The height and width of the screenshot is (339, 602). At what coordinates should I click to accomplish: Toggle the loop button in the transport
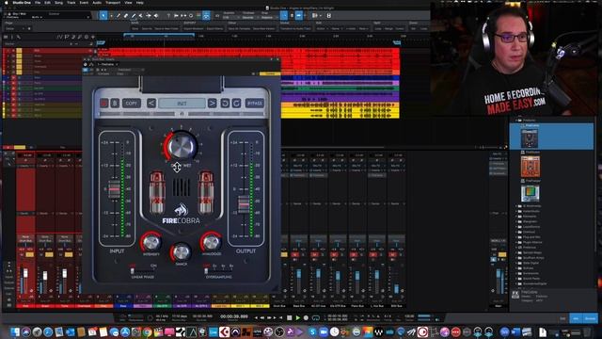[x=316, y=318]
